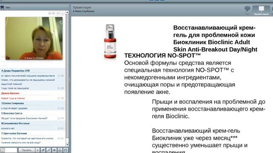Click the chat name Диана Квачко
This screenshot has width=273, height=153.
coord(10,93)
